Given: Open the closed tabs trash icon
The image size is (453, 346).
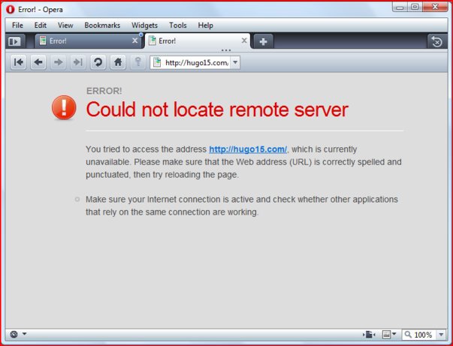Looking at the screenshot, I should coord(436,41).
